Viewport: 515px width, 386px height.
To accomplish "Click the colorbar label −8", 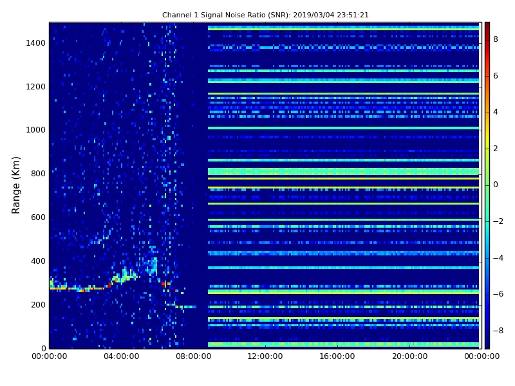I will (498, 331).
